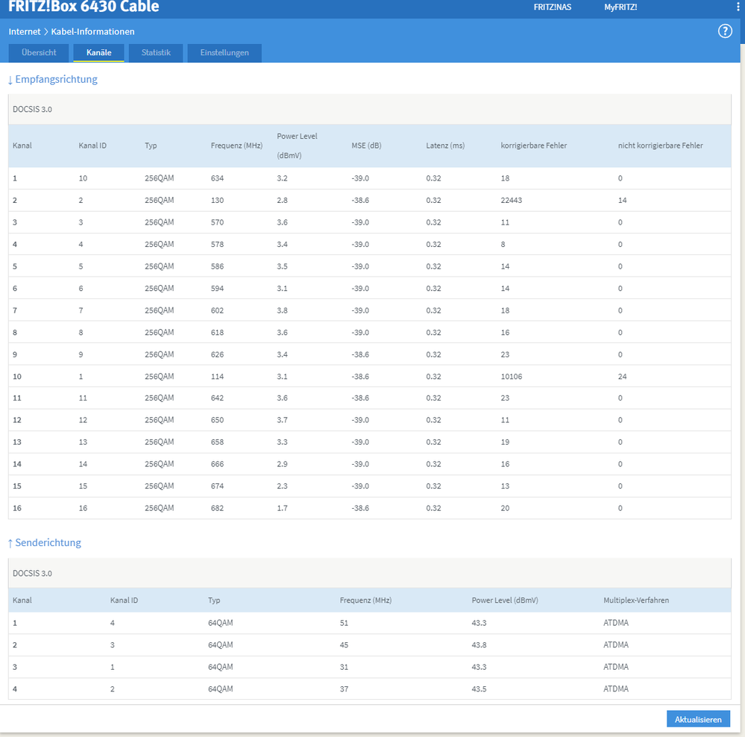Open the Statistik tab
Viewport: 745px width, 737px height.
click(x=156, y=53)
